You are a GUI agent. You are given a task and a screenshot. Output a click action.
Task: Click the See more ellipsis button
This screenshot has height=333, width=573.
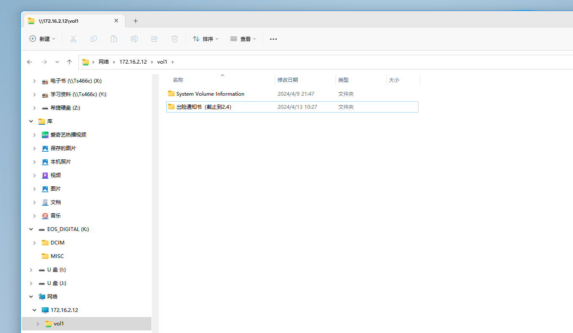point(273,39)
